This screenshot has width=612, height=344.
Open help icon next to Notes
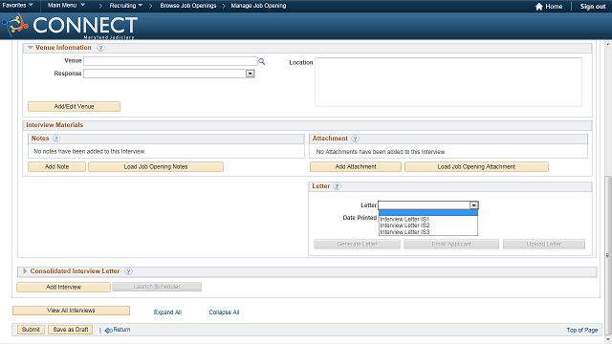56,139
